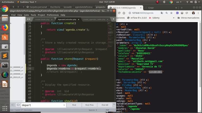Click the 'depart' find input field
This screenshot has height=113, width=202.
pyautogui.click(x=44, y=105)
